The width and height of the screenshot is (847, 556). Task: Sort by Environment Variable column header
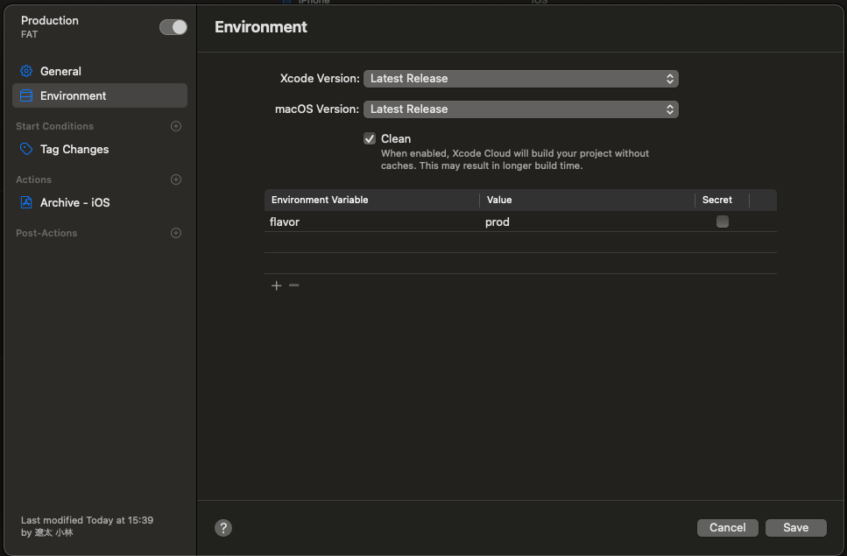(x=371, y=200)
